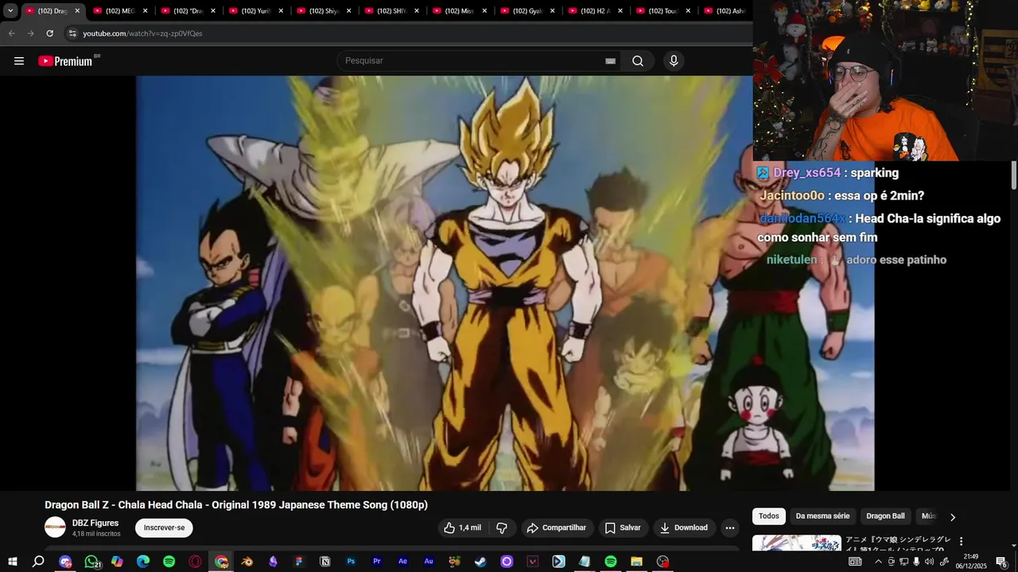Open Adobe Audition from the taskbar

[x=429, y=562]
